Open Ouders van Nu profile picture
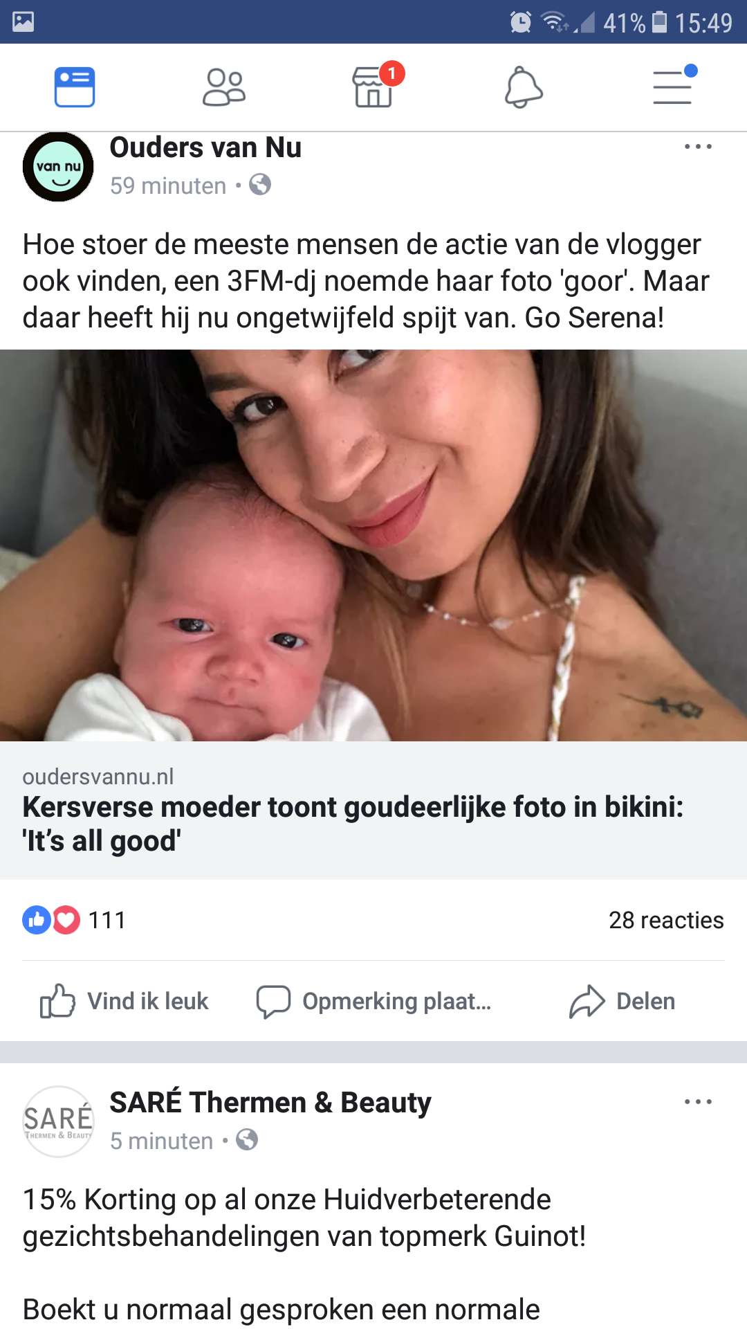The height and width of the screenshot is (1329, 747). (x=58, y=167)
